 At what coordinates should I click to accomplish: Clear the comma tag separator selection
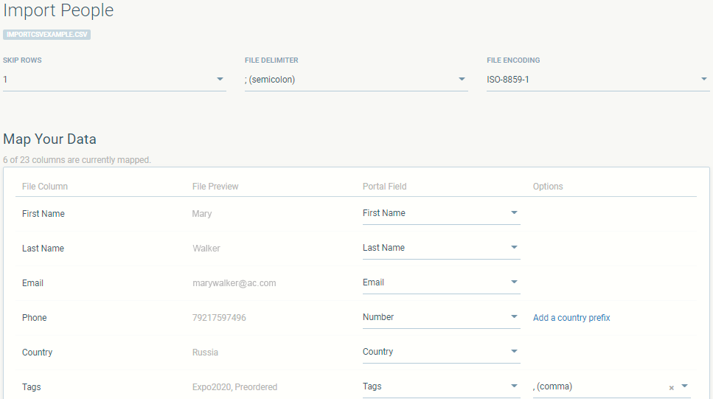pos(671,387)
